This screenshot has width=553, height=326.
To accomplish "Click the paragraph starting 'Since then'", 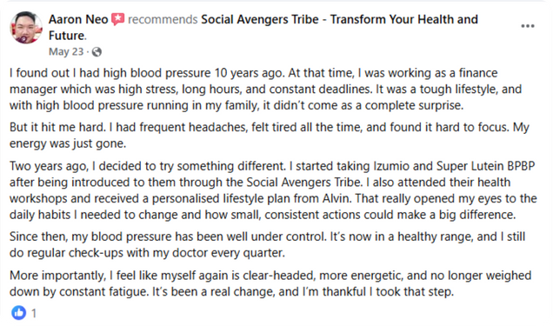I will [x=267, y=244].
